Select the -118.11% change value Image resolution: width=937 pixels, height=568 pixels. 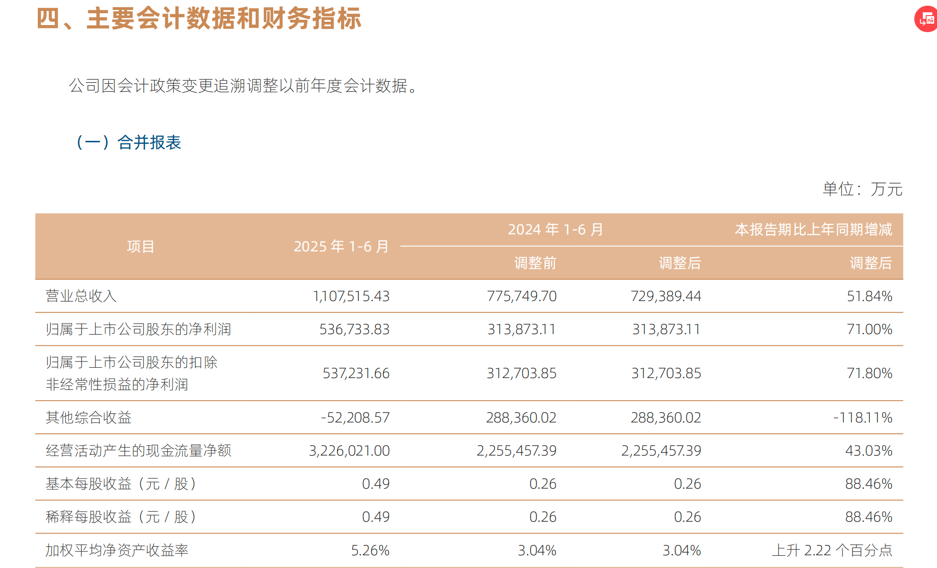coord(863,418)
